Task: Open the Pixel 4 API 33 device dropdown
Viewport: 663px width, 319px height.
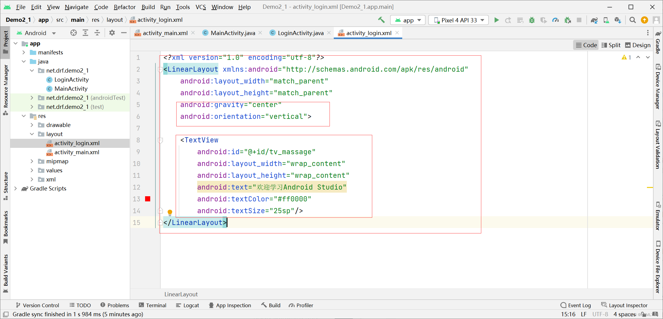Action: pos(458,20)
